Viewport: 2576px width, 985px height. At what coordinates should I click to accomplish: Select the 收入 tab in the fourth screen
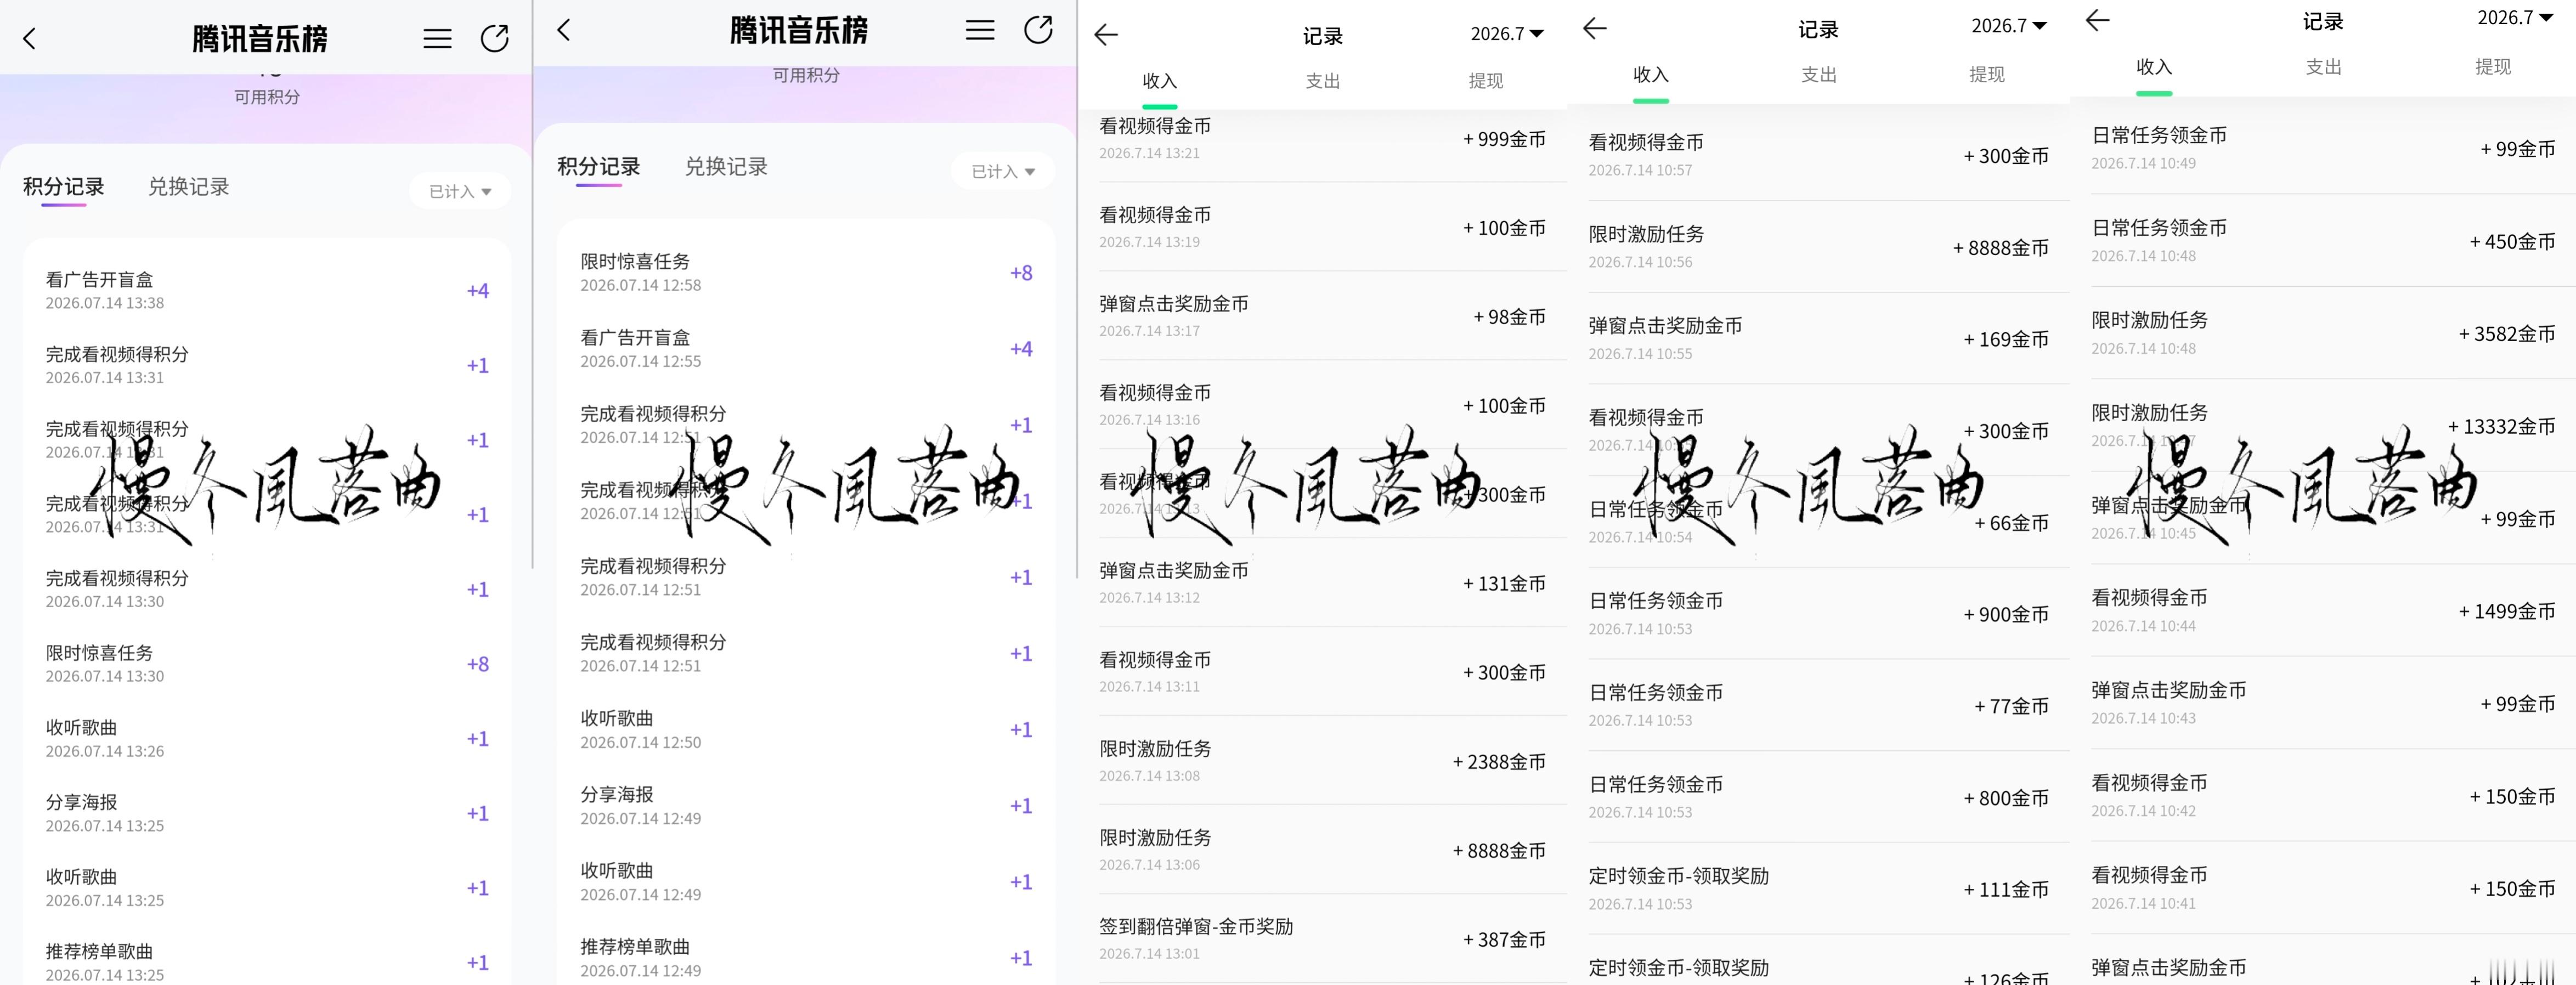1651,75
